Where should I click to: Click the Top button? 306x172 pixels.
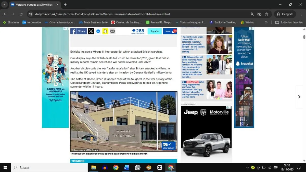coord(155,31)
